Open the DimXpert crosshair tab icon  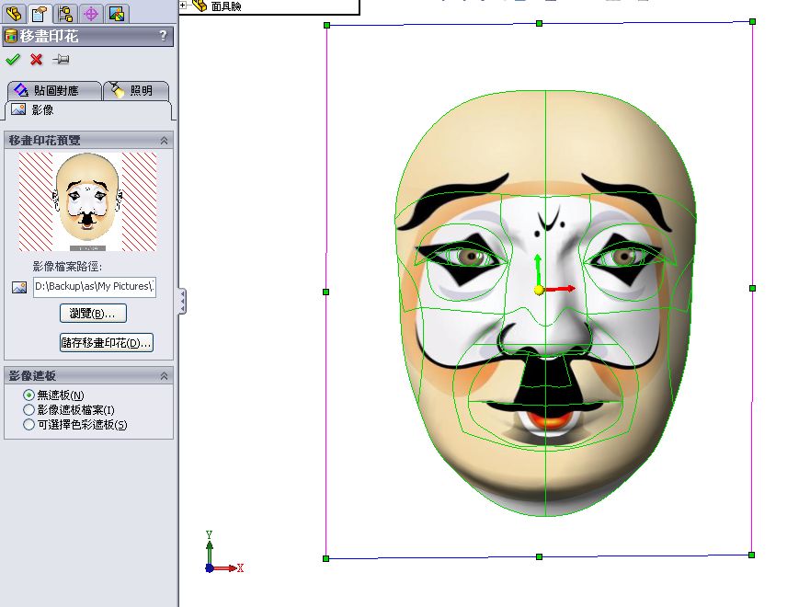coord(91,14)
